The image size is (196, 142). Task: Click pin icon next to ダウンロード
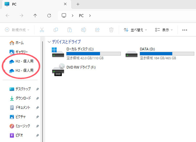coord(37,98)
